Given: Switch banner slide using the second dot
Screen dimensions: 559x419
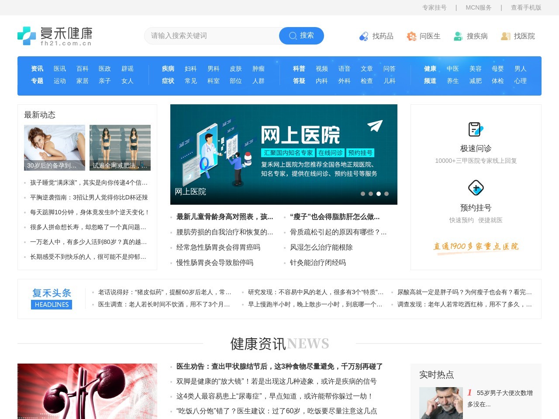Looking at the screenshot, I should click(x=371, y=193).
